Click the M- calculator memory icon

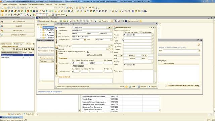click(x=93, y=8)
